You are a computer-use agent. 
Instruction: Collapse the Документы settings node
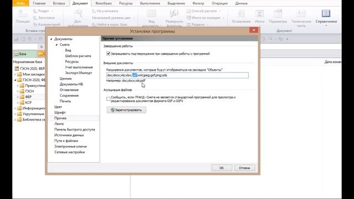(x=51, y=39)
